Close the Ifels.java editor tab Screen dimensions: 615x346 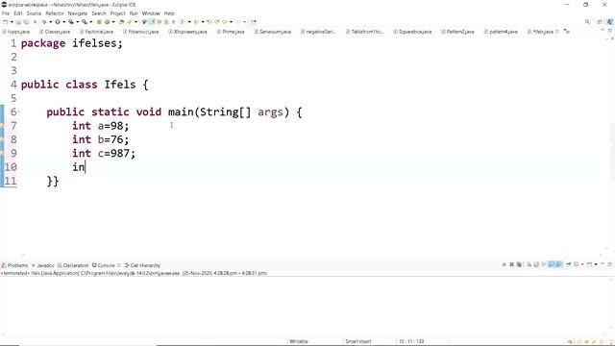tap(557, 32)
